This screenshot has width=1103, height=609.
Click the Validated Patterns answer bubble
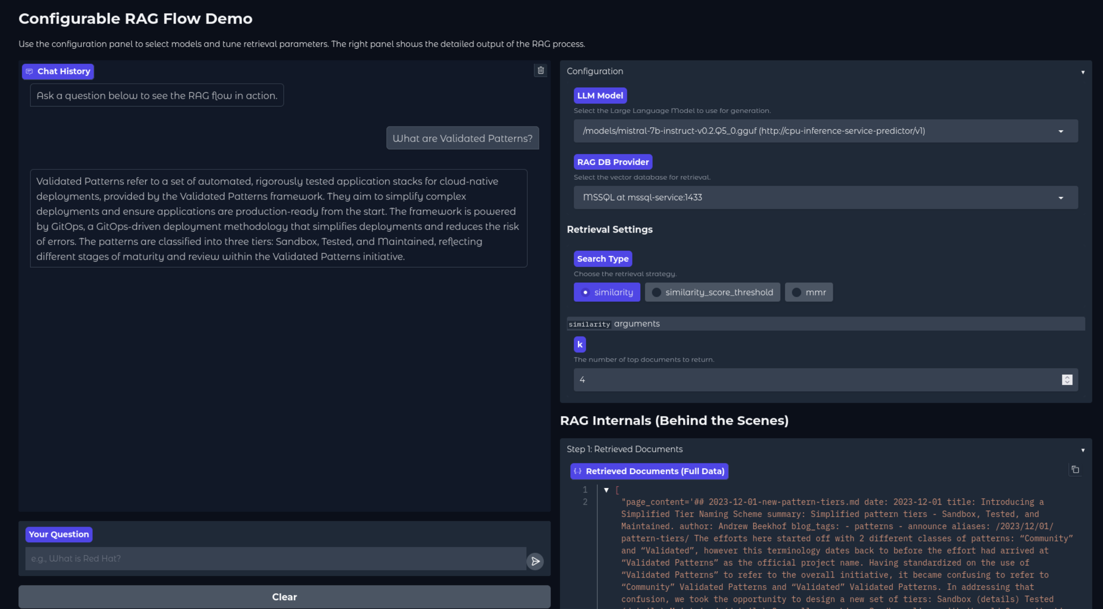pyautogui.click(x=278, y=218)
